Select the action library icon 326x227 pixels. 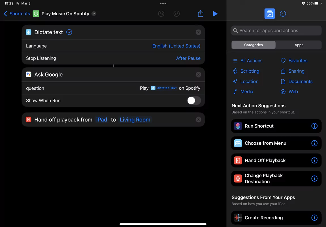[x=270, y=14]
